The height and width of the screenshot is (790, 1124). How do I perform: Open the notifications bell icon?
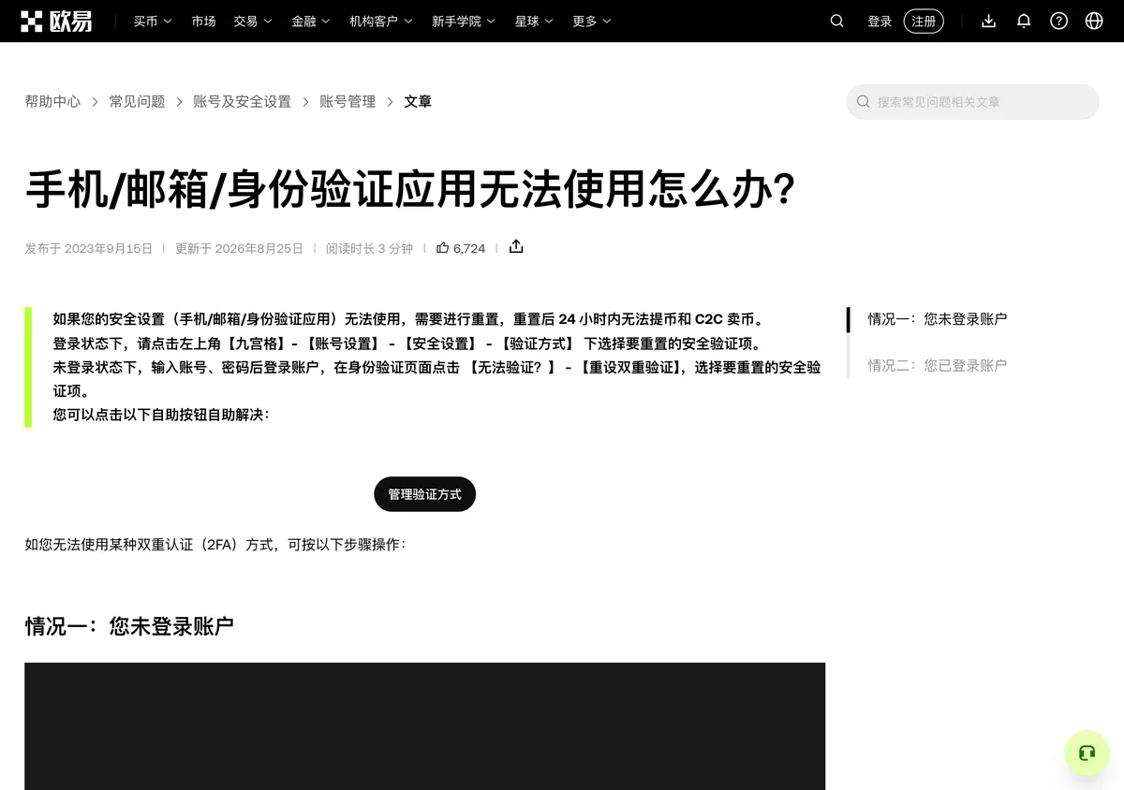click(1024, 21)
